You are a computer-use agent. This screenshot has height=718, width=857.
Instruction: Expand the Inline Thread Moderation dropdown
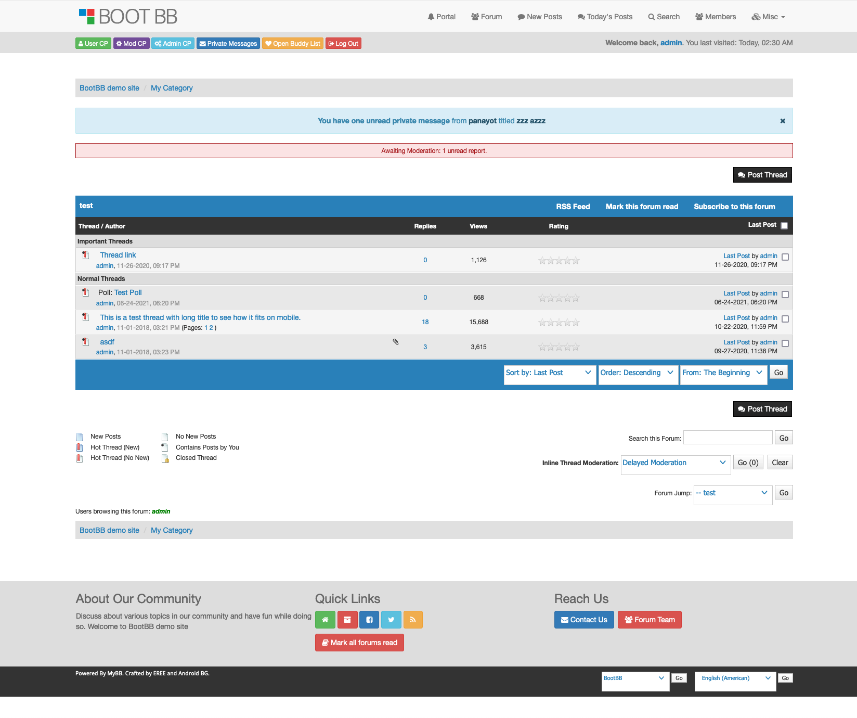tap(674, 463)
